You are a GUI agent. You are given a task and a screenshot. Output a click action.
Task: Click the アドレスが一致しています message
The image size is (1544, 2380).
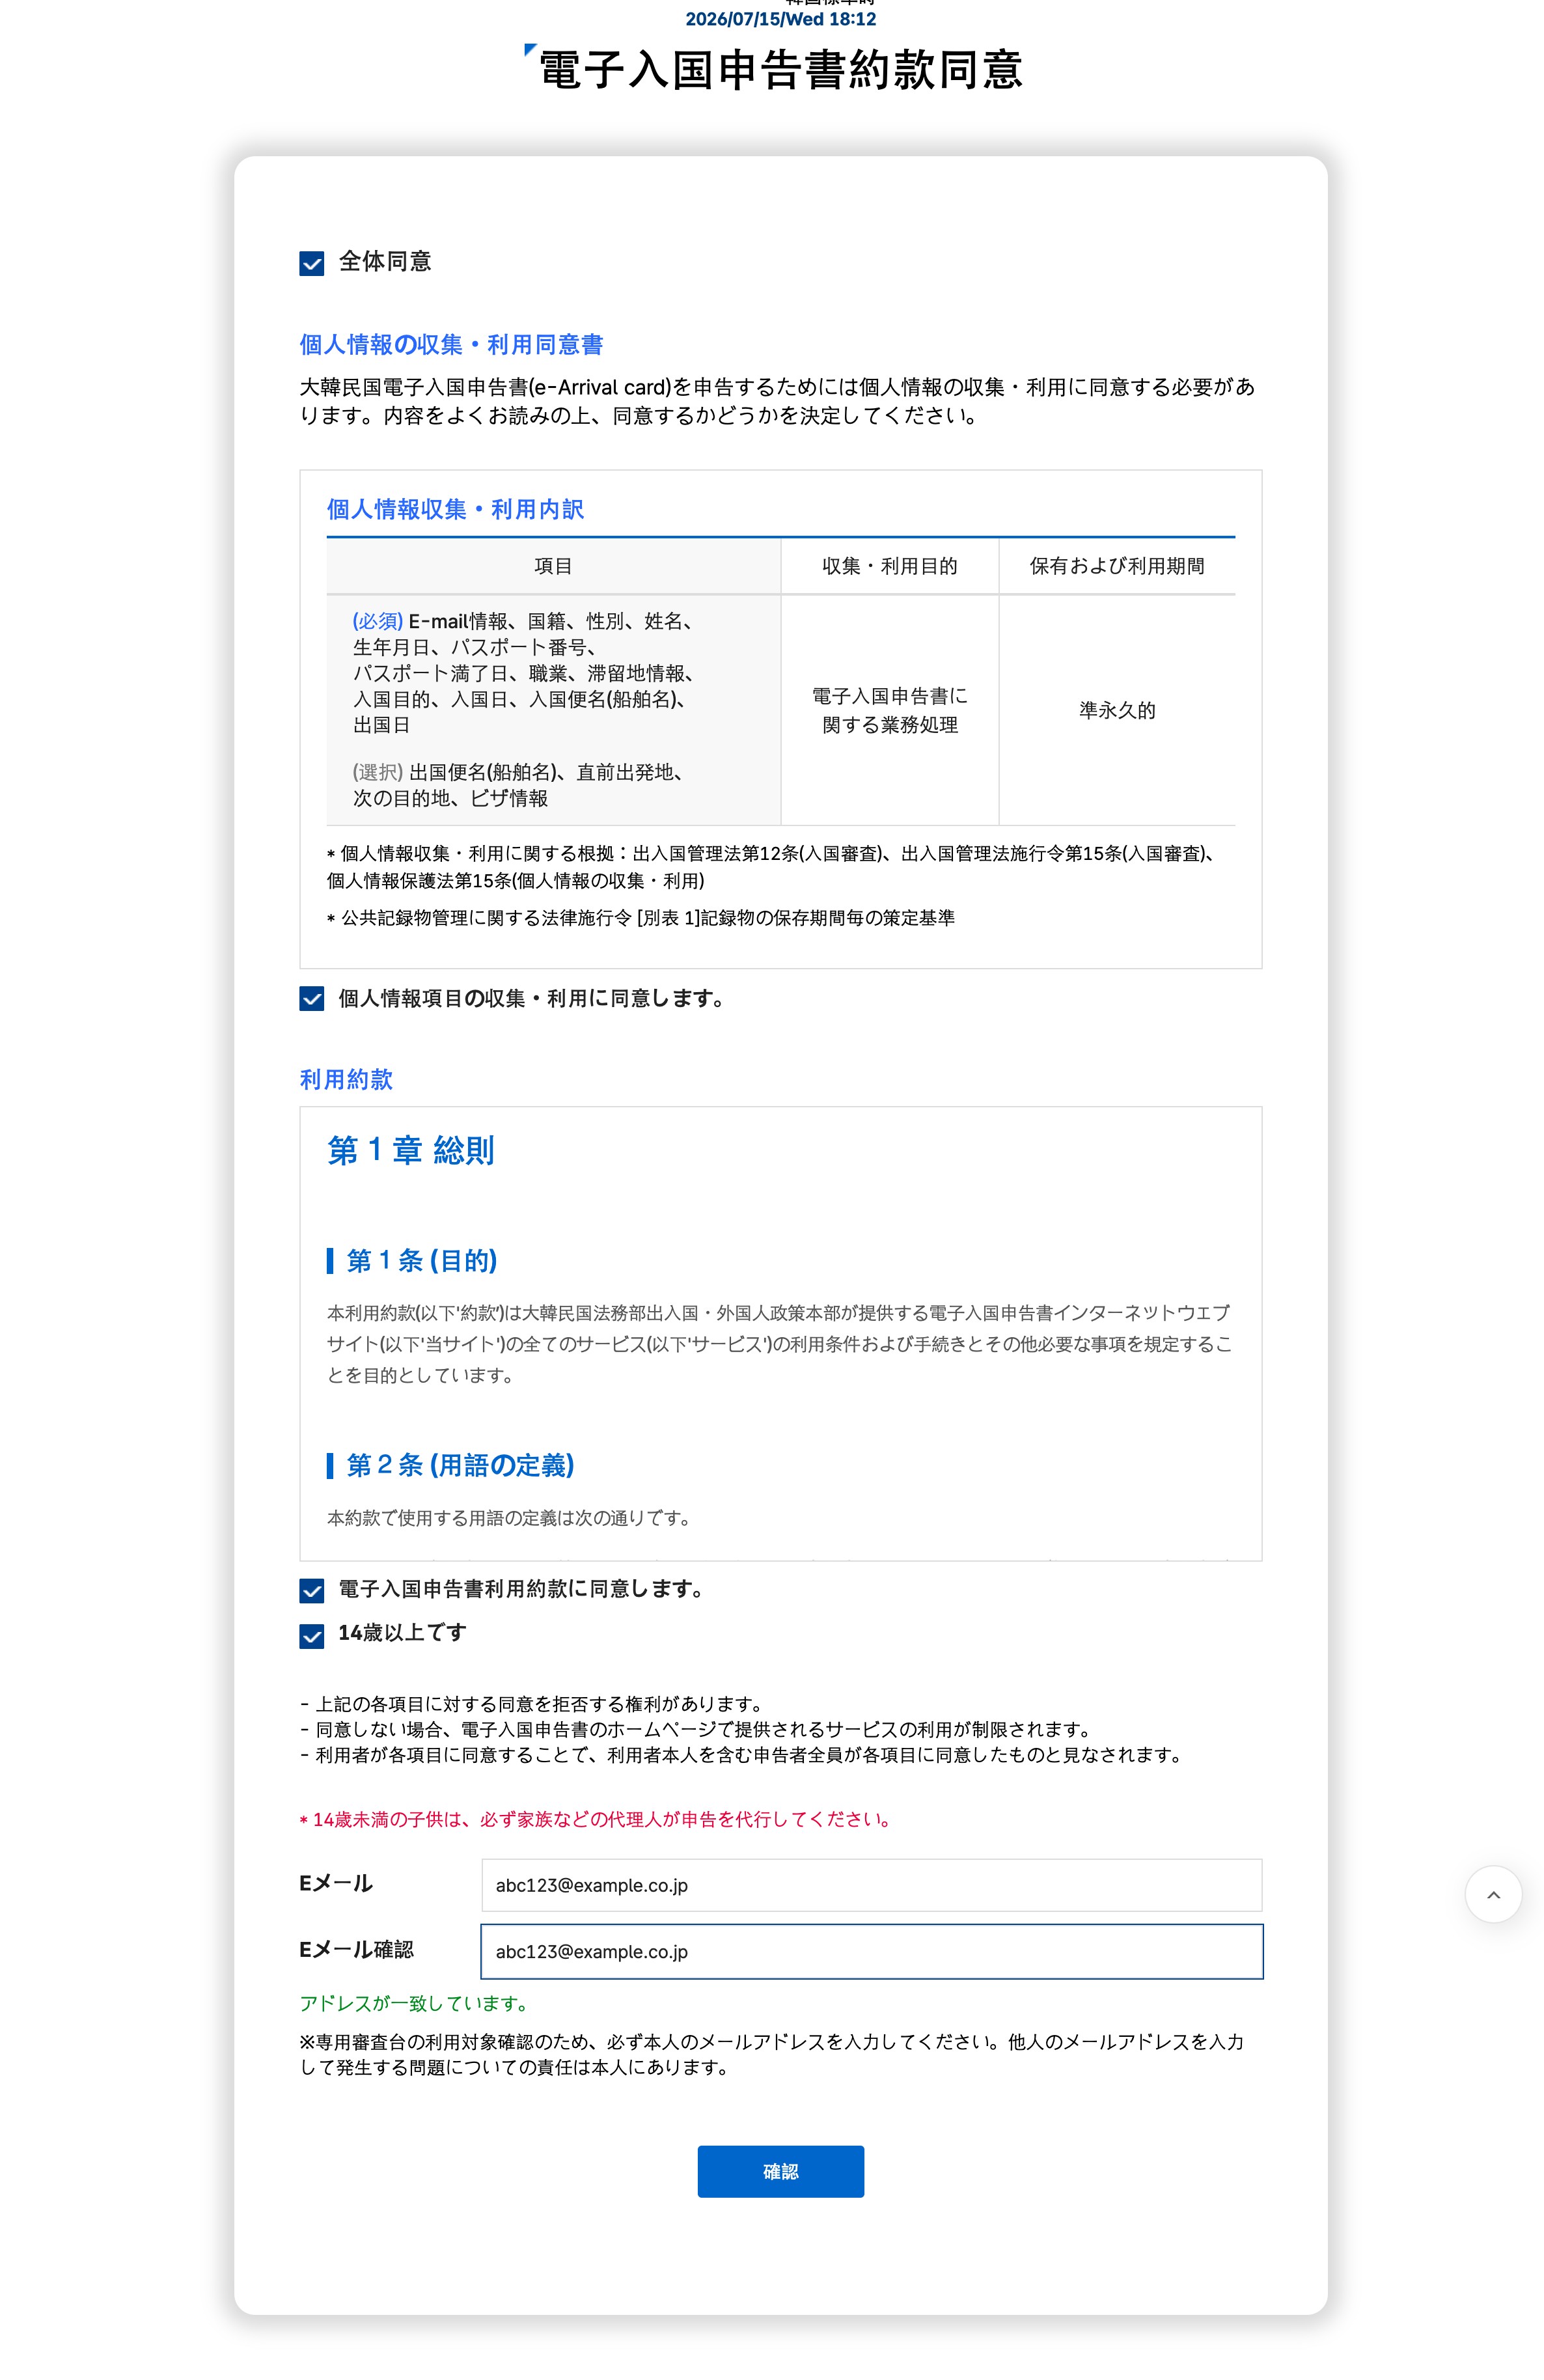(x=414, y=2003)
